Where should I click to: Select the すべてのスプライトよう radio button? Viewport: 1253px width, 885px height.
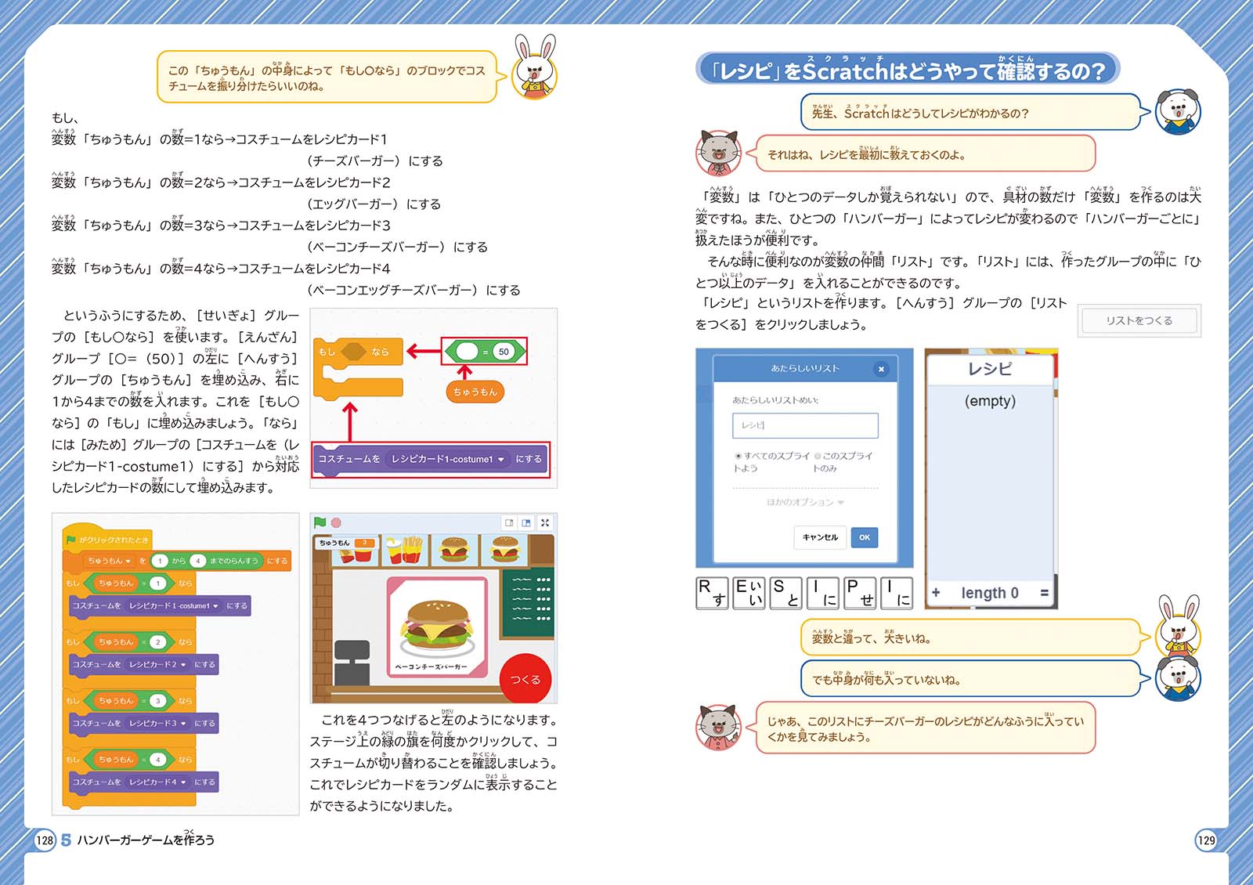point(738,456)
